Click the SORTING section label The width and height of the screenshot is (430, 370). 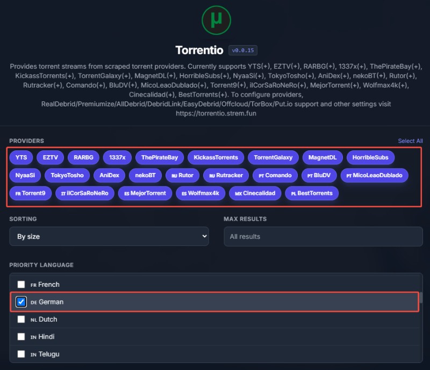tap(23, 219)
